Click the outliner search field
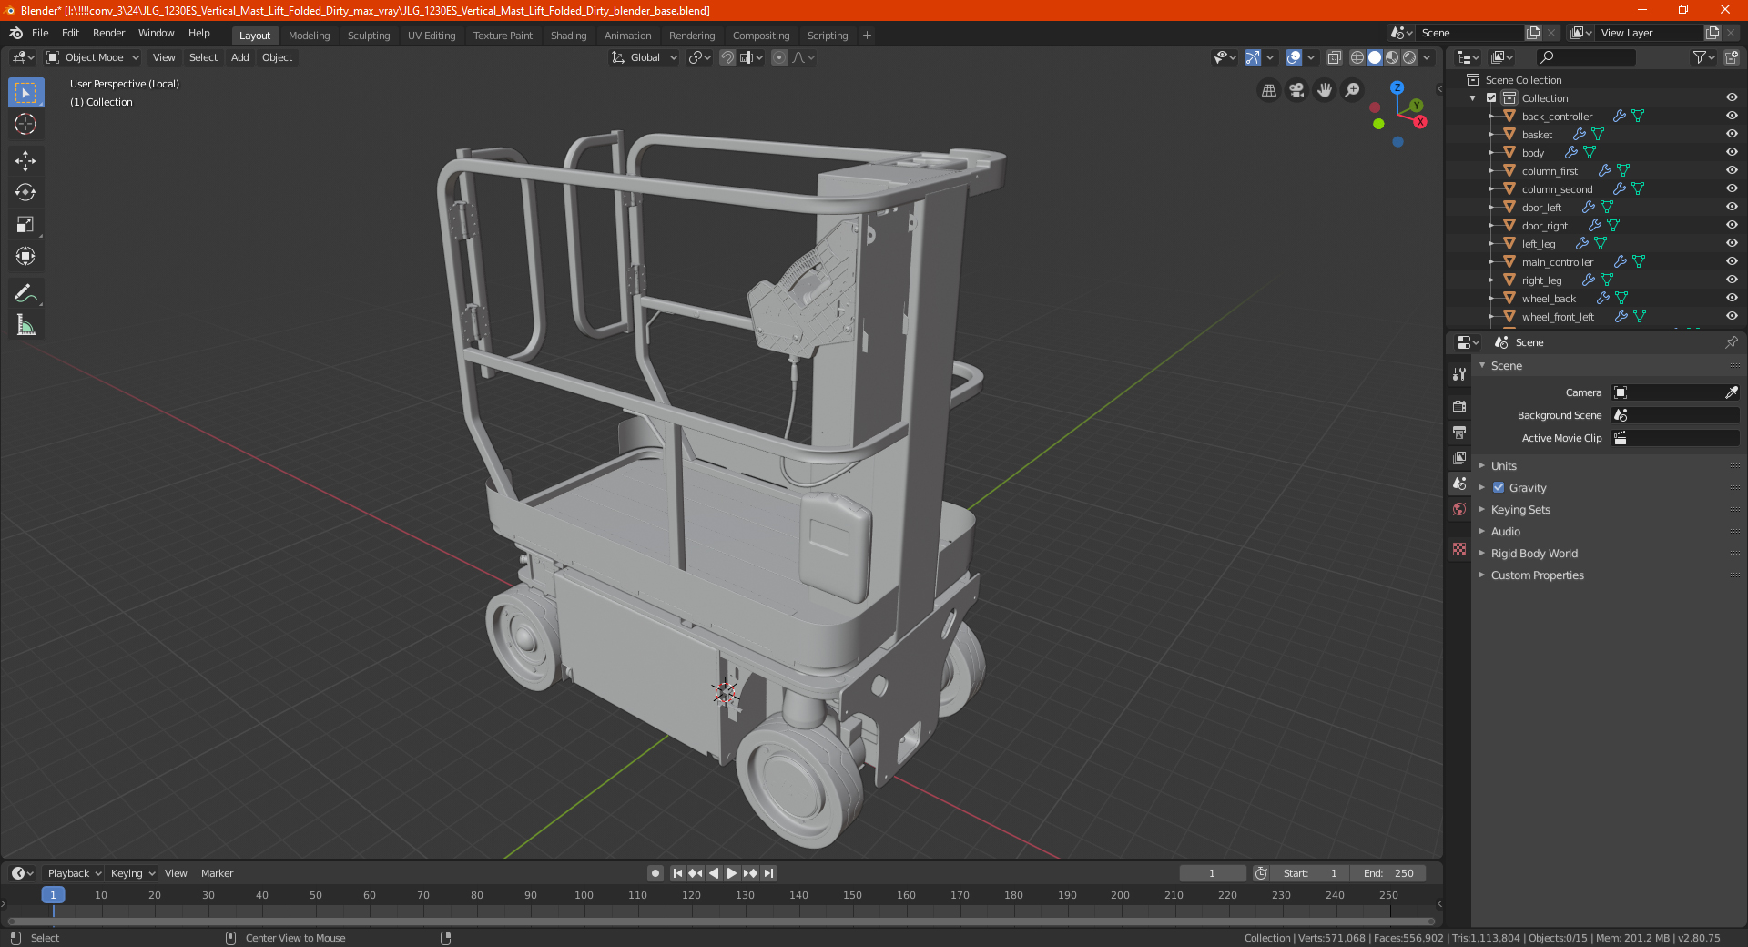The width and height of the screenshot is (1748, 947). [x=1585, y=57]
